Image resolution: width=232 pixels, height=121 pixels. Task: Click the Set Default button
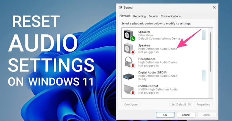click(179, 104)
